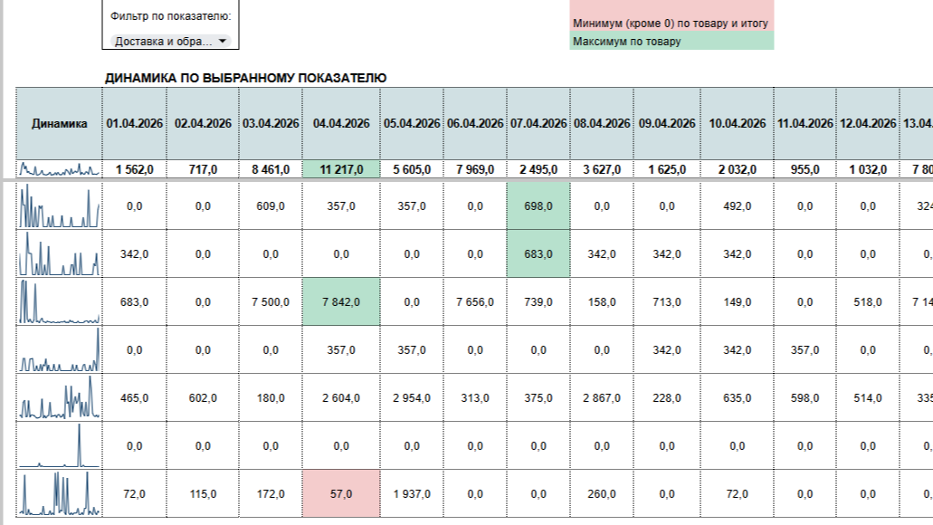Select sparkline in the 2 604,0 row
The image size is (933, 525).
(x=59, y=397)
